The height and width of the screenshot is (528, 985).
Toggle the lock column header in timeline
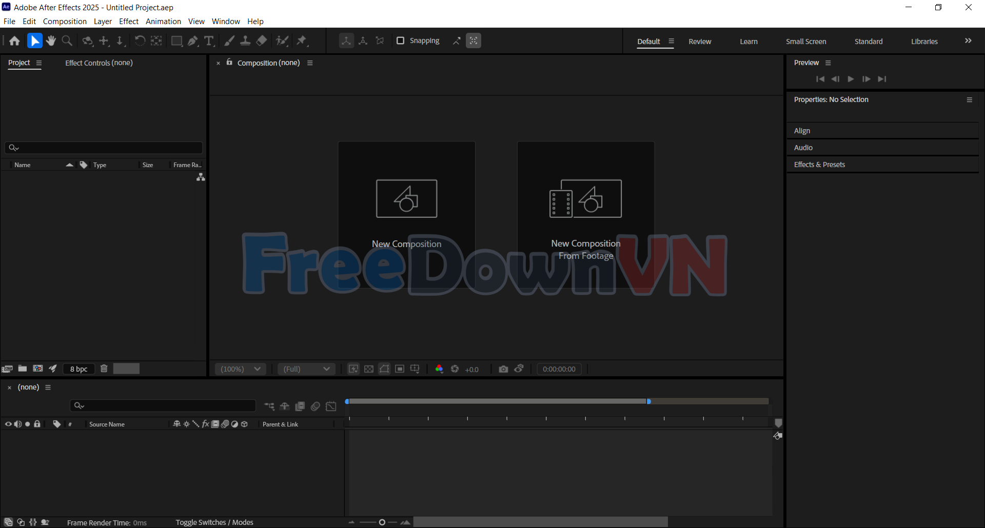(37, 424)
